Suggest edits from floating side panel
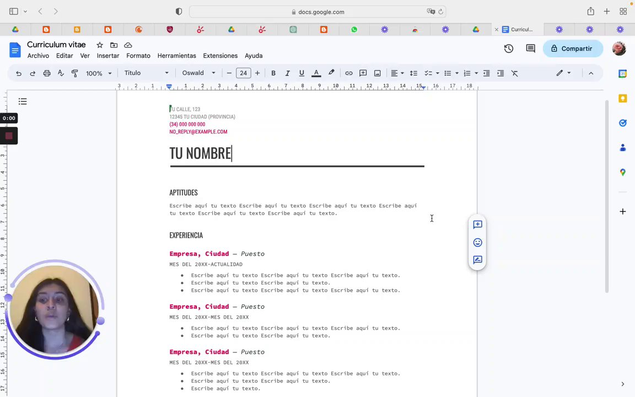The width and height of the screenshot is (635, 397). (477, 260)
